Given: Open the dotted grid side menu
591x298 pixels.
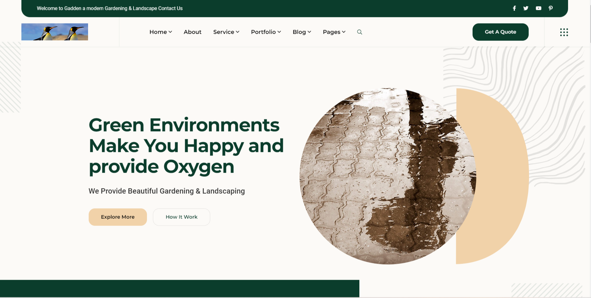Looking at the screenshot, I should point(564,32).
